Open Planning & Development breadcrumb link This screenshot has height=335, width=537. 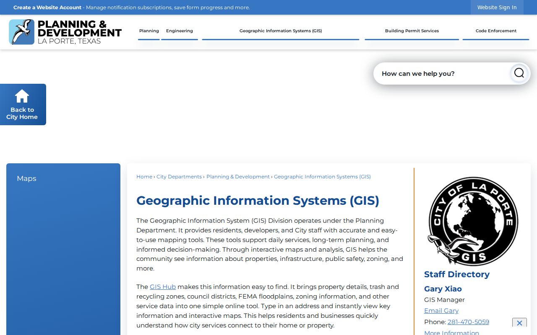pyautogui.click(x=238, y=177)
